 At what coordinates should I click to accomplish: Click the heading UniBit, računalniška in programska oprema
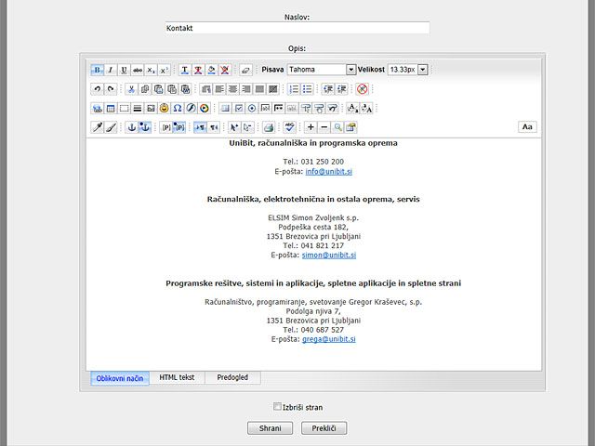[x=313, y=143]
